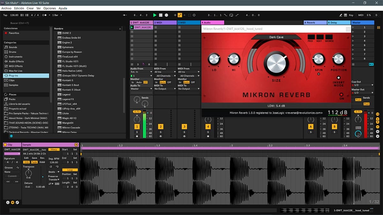Open the Opciones menu
The image size is (383, 215).
[49, 8]
